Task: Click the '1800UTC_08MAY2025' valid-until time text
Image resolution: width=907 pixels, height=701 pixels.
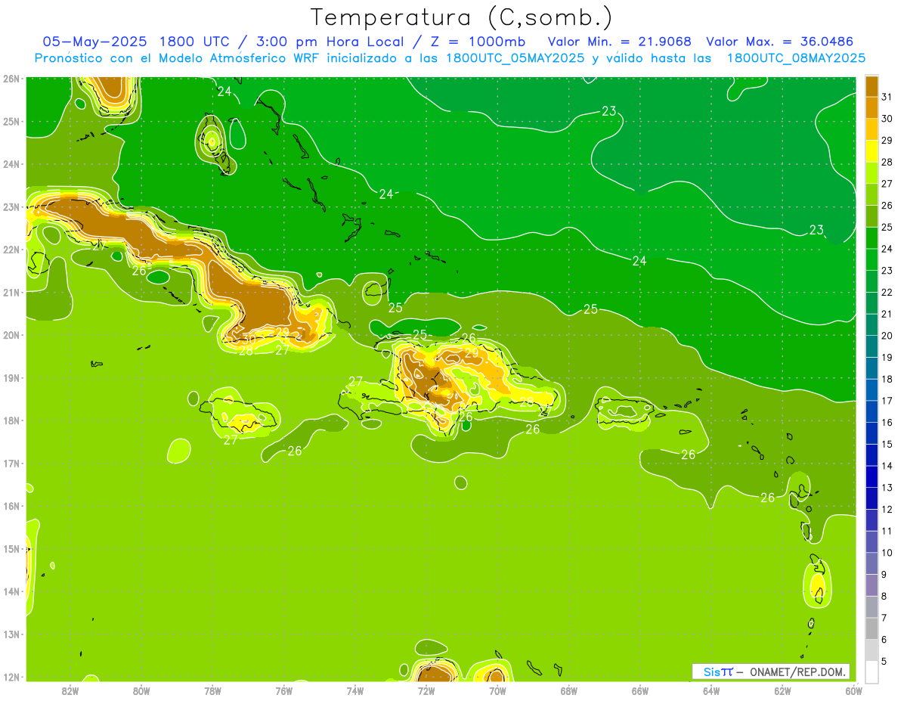Action: click(797, 57)
